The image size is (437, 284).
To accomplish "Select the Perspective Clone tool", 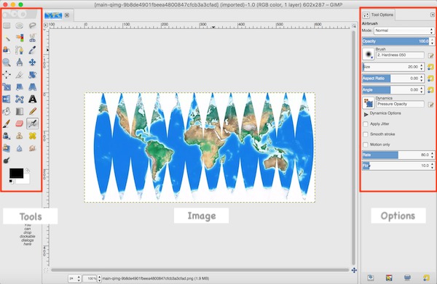I will (7, 148).
